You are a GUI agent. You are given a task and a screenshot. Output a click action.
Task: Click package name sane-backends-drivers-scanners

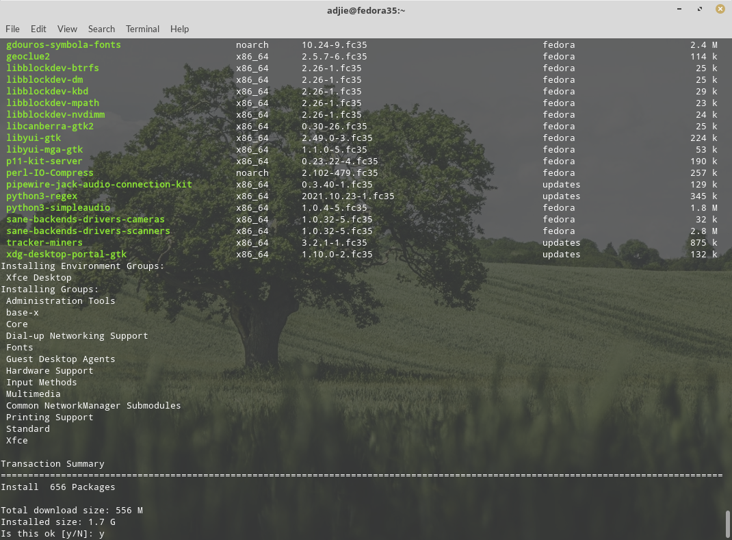pyautogui.click(x=88, y=231)
